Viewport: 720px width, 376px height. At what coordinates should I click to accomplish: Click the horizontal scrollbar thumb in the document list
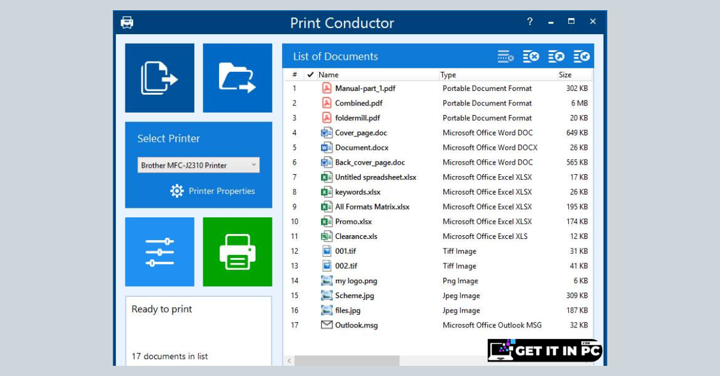347,361
